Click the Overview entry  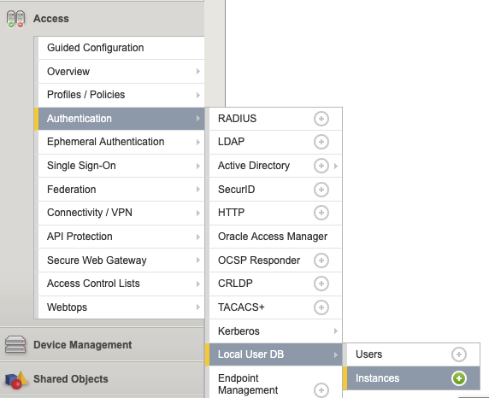(x=121, y=72)
